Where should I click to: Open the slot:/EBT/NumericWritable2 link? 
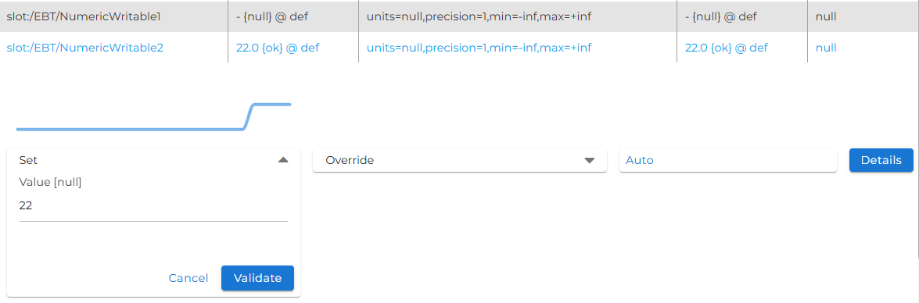point(85,48)
